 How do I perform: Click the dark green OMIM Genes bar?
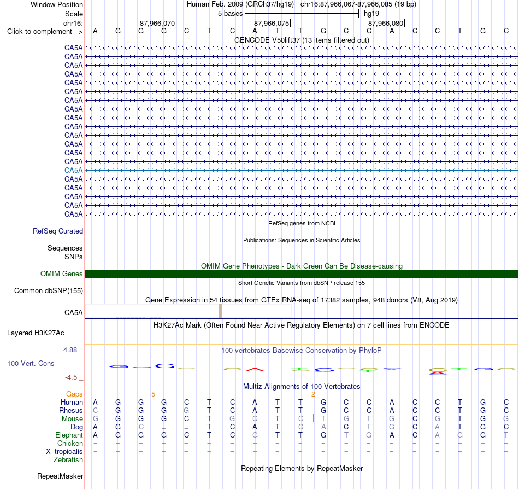302,273
